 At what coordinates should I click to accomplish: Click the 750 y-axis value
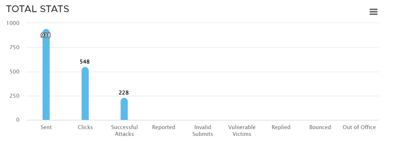(x=14, y=47)
